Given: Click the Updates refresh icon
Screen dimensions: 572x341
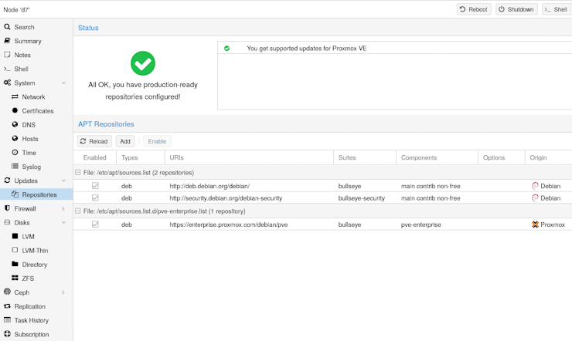Looking at the screenshot, I should 7,181.
